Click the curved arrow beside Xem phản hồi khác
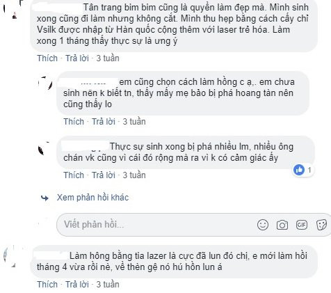331x293 pixels. (45, 198)
